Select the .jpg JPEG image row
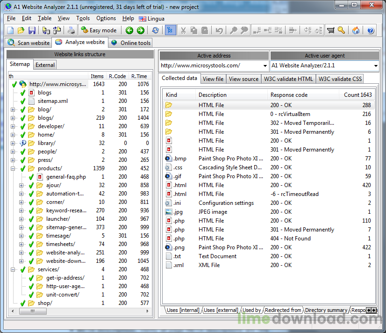This screenshot has width=386, height=333. pyautogui.click(x=269, y=212)
